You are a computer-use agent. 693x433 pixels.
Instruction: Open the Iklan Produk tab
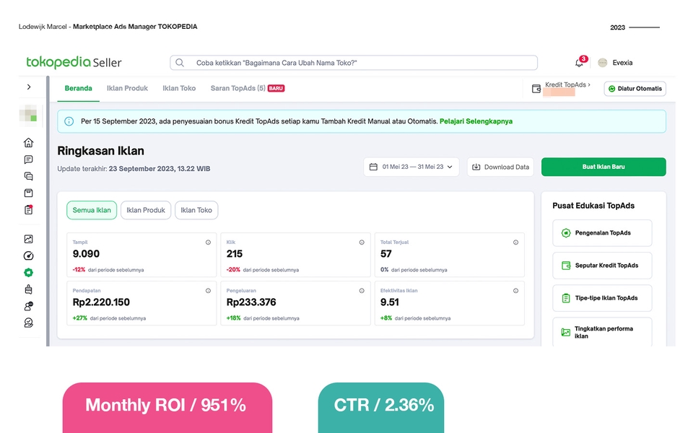tap(127, 88)
